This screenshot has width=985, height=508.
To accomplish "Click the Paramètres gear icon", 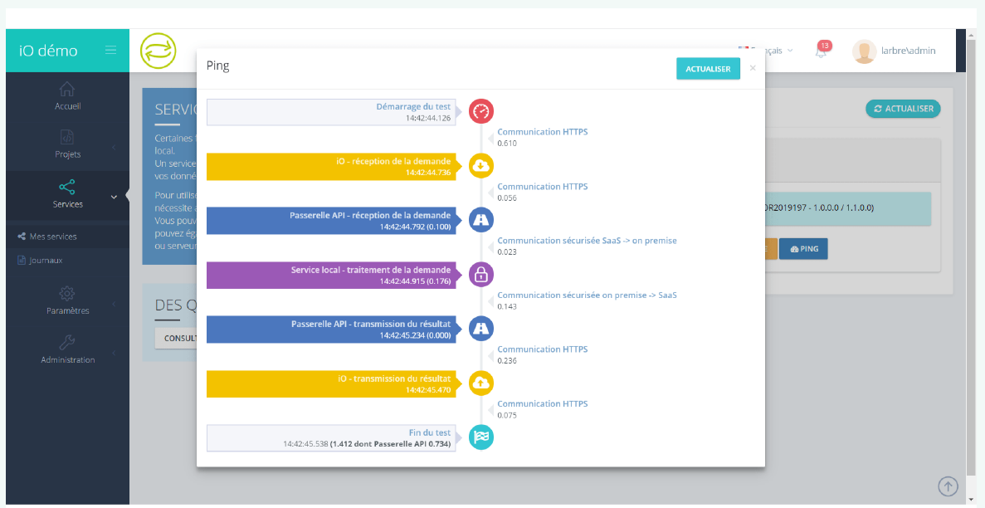I will click(x=67, y=293).
